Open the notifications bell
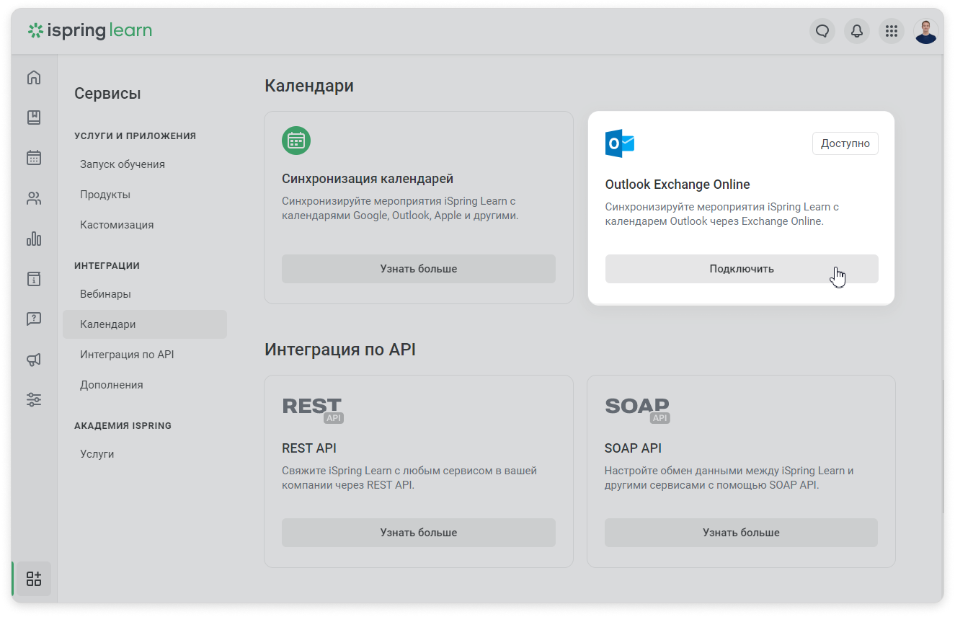The image size is (955, 617). click(x=857, y=31)
